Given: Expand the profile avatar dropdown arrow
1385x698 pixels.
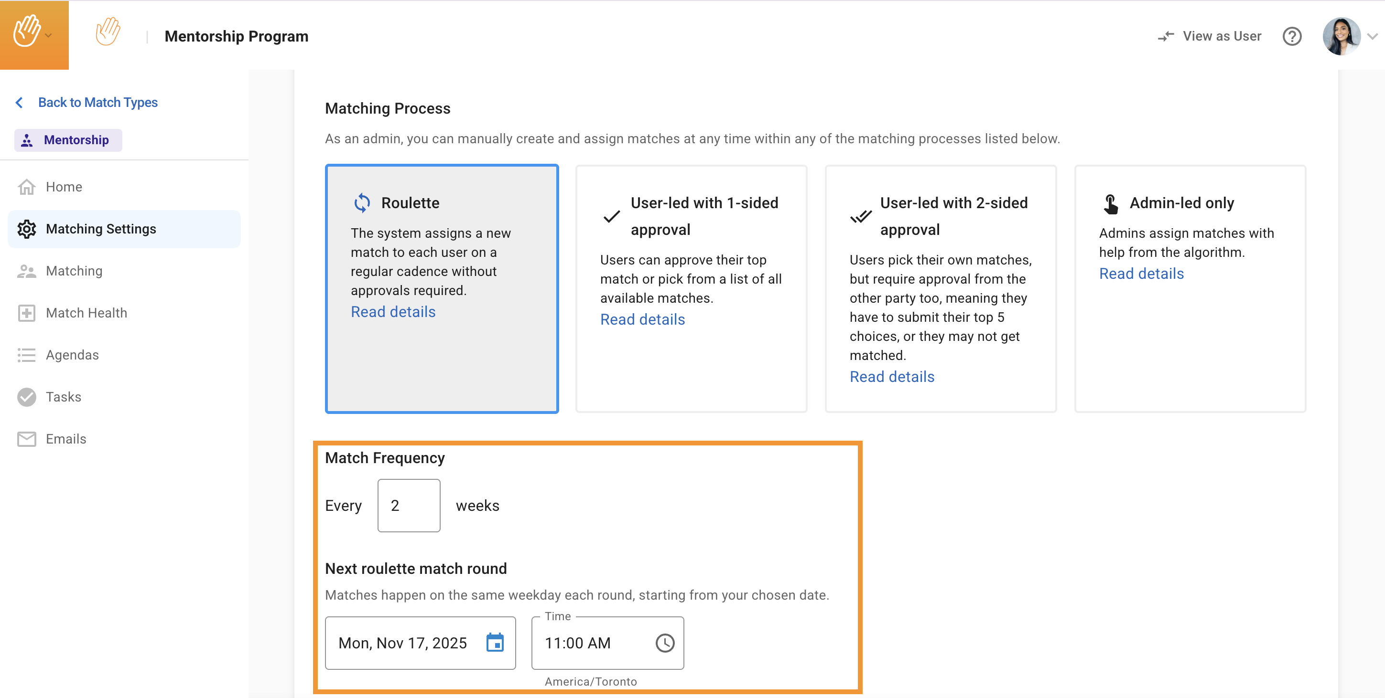Looking at the screenshot, I should 1373,36.
